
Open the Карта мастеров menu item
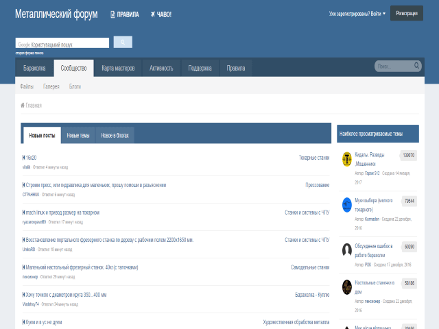118,68
